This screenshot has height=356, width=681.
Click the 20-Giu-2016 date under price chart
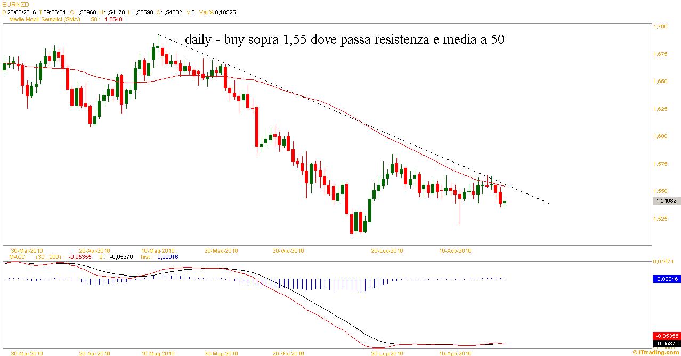288,250
